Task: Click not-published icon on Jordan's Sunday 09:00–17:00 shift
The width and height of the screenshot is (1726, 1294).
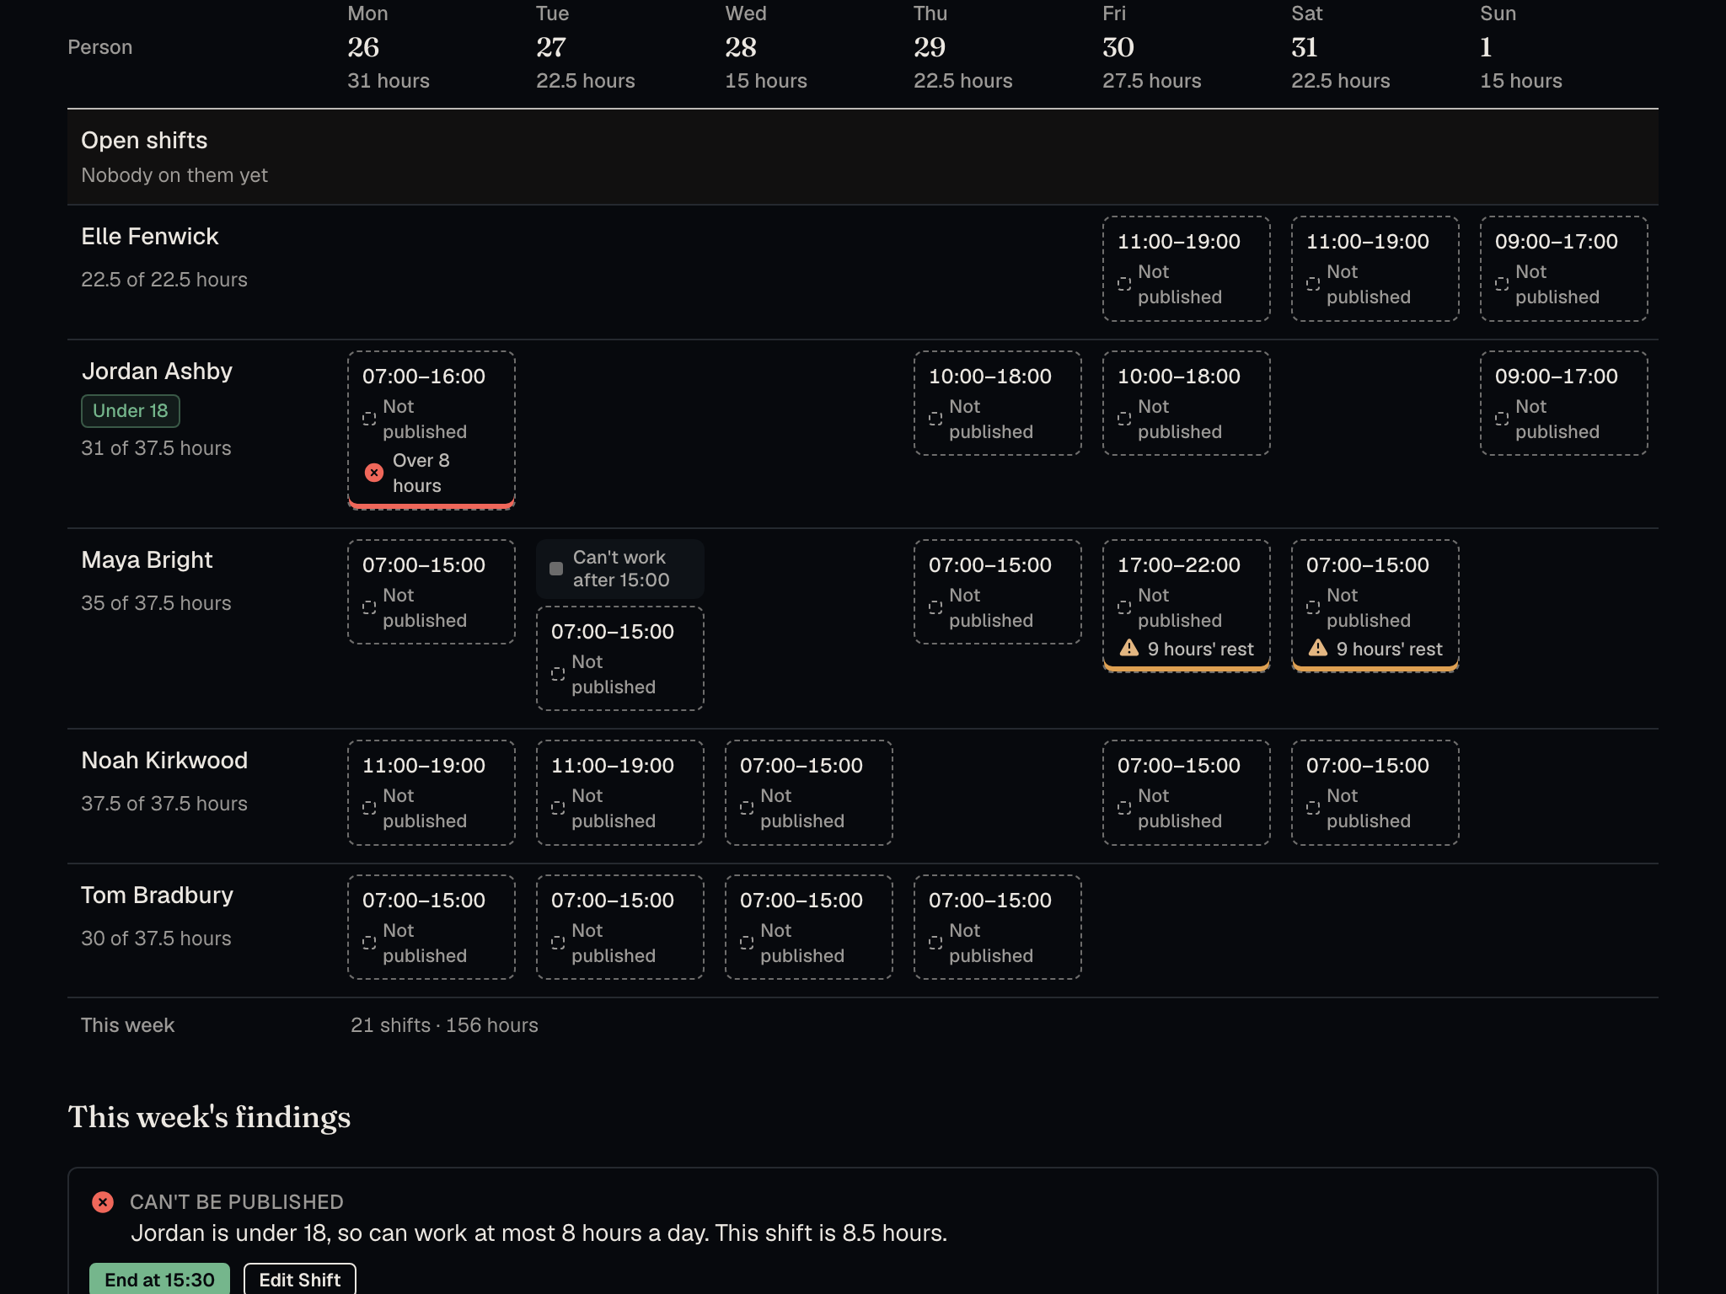Action: click(x=1502, y=419)
